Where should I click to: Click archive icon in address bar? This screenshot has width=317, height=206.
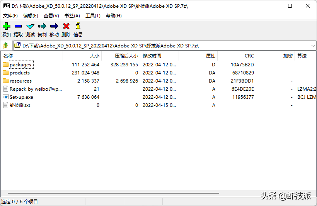click(x=17, y=45)
